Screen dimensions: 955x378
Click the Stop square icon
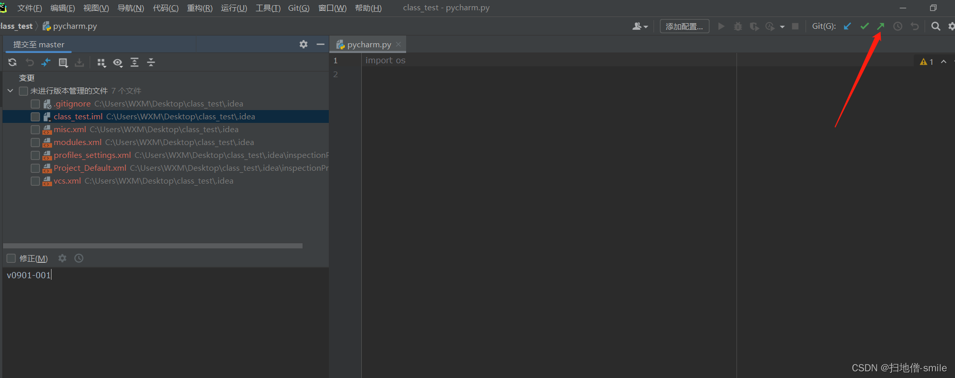click(x=795, y=26)
